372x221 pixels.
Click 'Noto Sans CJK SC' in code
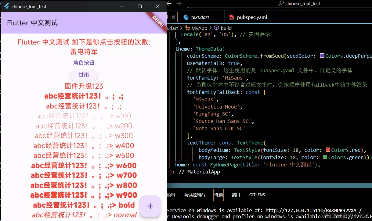219,128
